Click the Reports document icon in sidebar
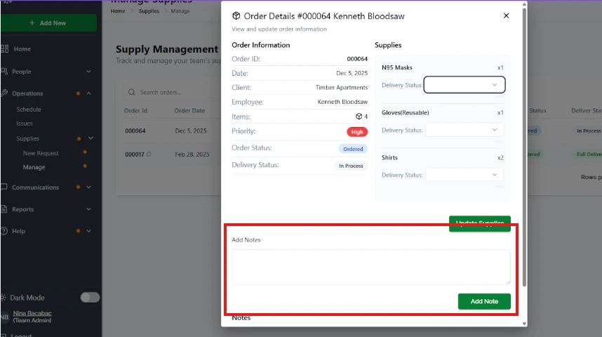This screenshot has width=602, height=337. pos(5,209)
